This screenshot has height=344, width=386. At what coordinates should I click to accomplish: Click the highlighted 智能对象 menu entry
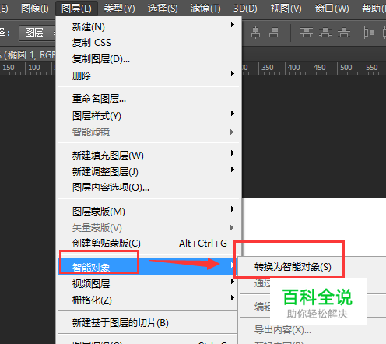pyautogui.click(x=147, y=267)
